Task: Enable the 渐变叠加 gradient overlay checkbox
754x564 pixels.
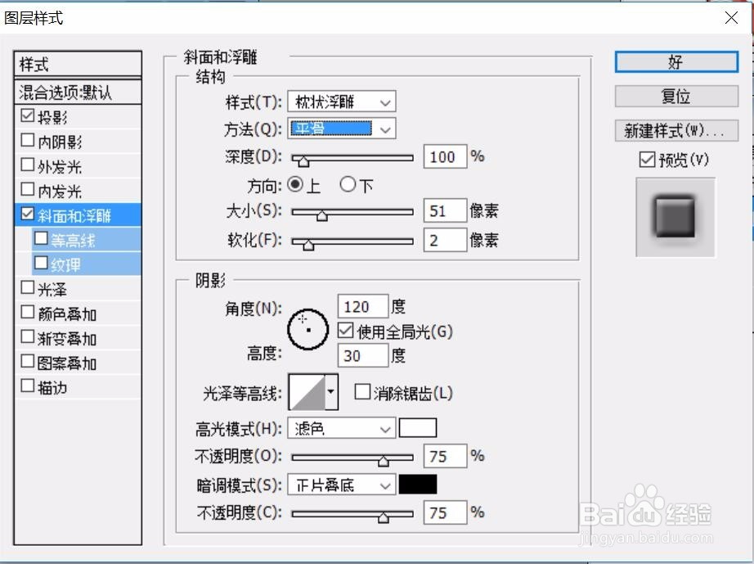Action: pos(28,336)
